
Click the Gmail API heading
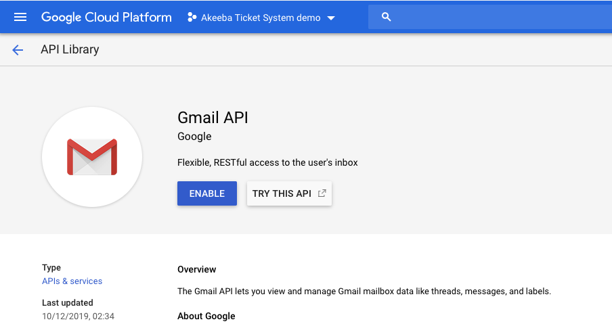click(213, 118)
